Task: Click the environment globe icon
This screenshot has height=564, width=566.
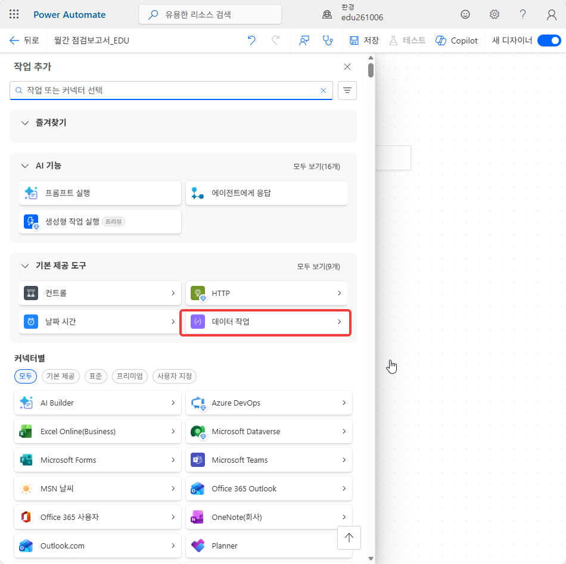Action: click(x=327, y=14)
